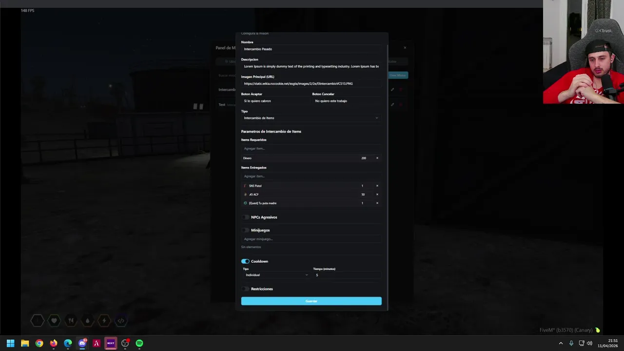
Task: Click the 'Parametros de Intercambio de Items' heading
Action: pyautogui.click(x=271, y=132)
